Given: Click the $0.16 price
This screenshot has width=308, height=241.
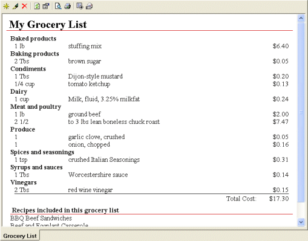Looking at the screenshot, I should tap(281, 144).
